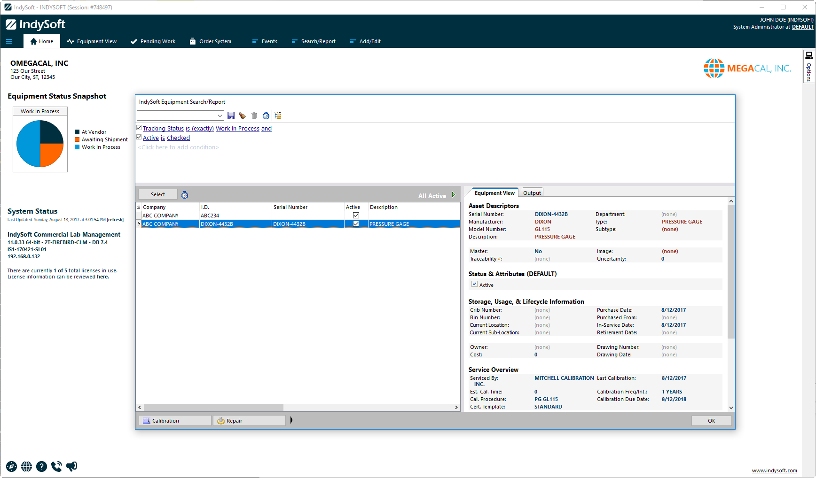This screenshot has width=816, height=478.
Task: Toggle Active is Checked condition checkbox
Action: click(139, 137)
